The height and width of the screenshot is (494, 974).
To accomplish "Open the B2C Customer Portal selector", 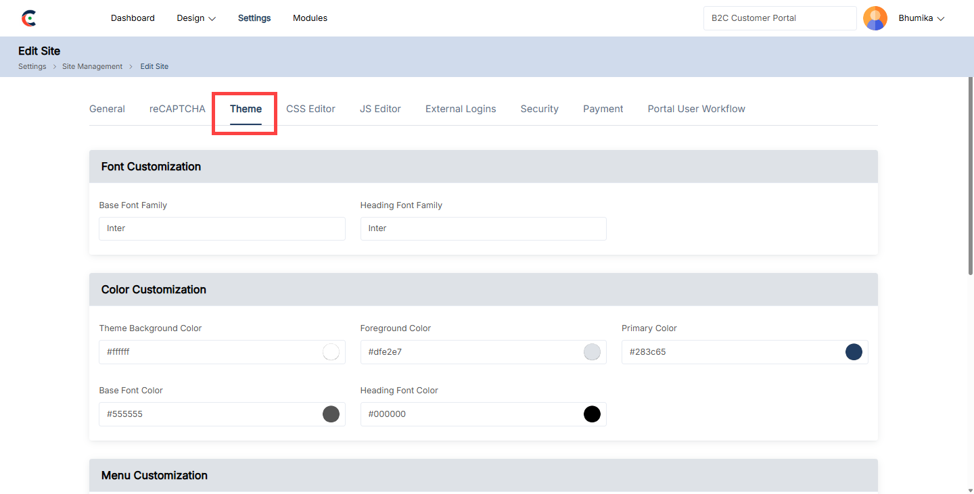I will click(779, 18).
